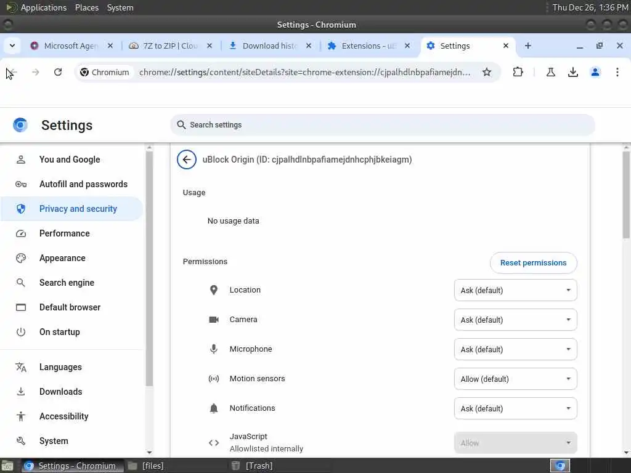
Task: Open the Downloads toolbar icon
Action: (x=572, y=72)
